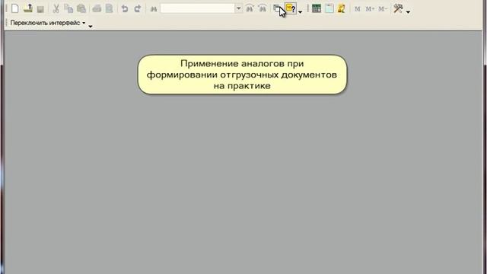Screen dimensions: 487x274
Task: Click the M+ memory add button
Action: pos(370,9)
